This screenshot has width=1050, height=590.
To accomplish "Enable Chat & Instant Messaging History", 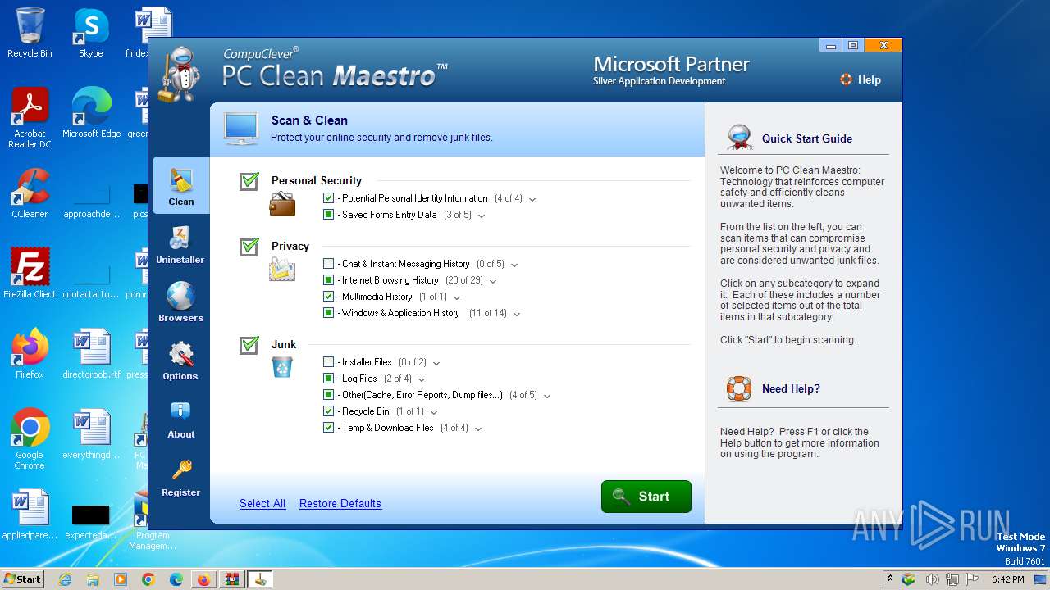I will [x=329, y=264].
